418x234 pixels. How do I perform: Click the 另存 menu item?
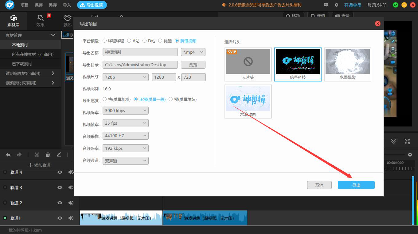coord(53,5)
